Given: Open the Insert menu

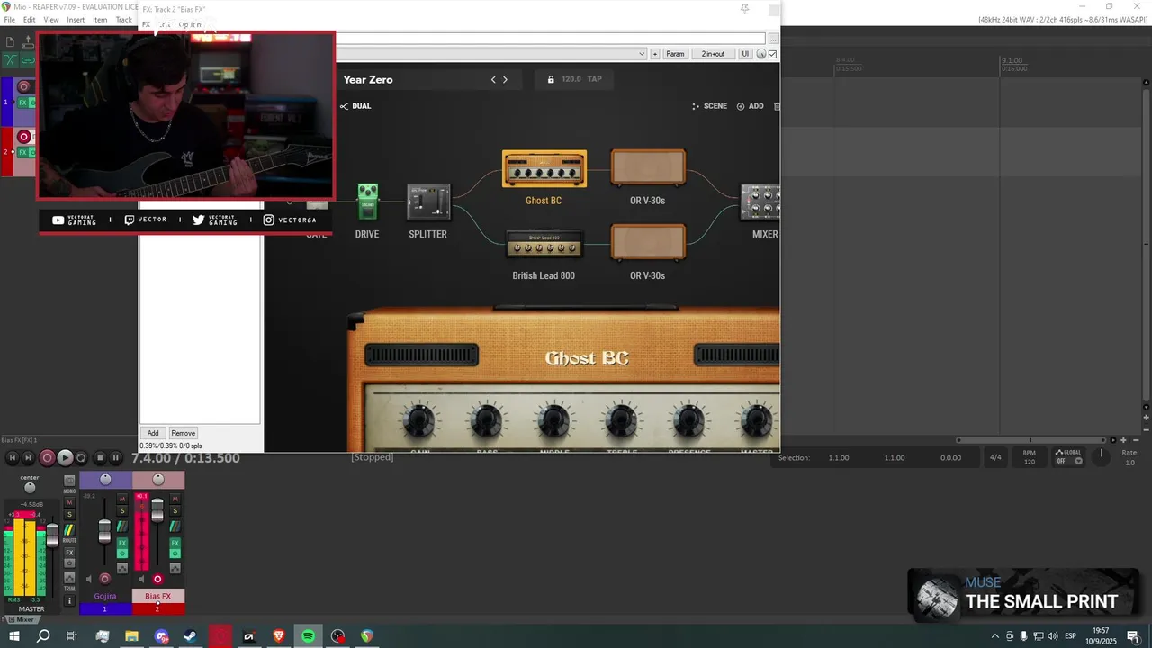Looking at the screenshot, I should [x=76, y=19].
